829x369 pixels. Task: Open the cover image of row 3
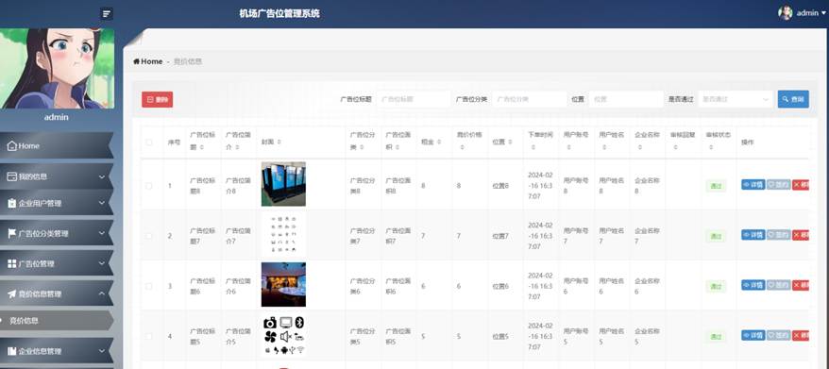(283, 284)
